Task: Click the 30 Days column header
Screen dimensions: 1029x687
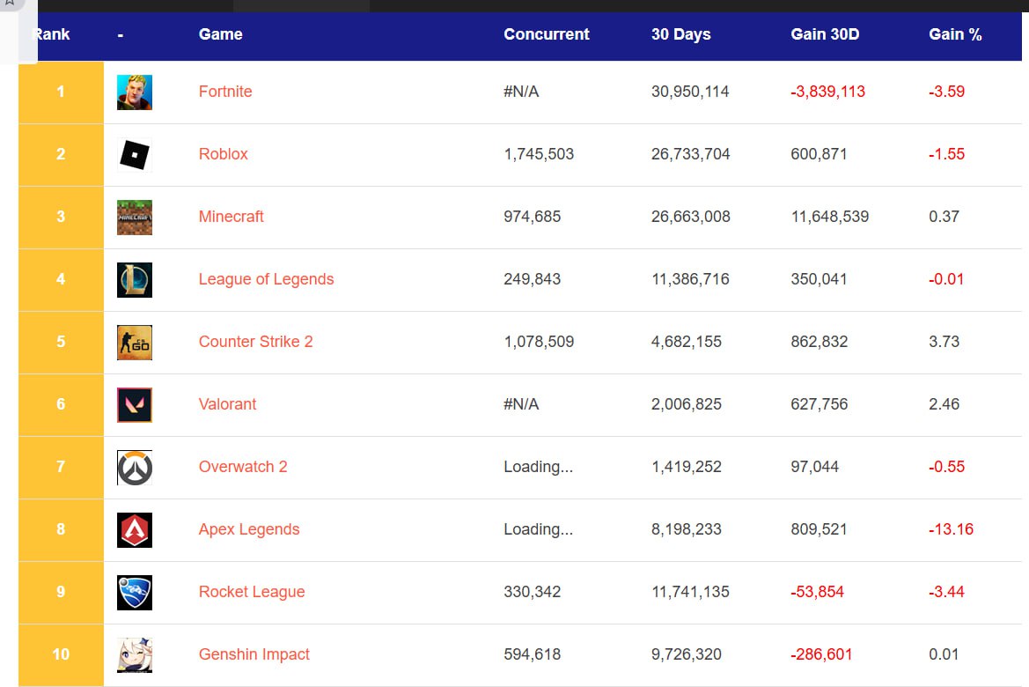Action: pyautogui.click(x=680, y=35)
